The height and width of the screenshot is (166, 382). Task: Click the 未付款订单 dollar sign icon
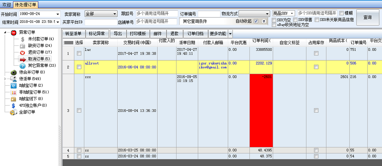(23, 39)
